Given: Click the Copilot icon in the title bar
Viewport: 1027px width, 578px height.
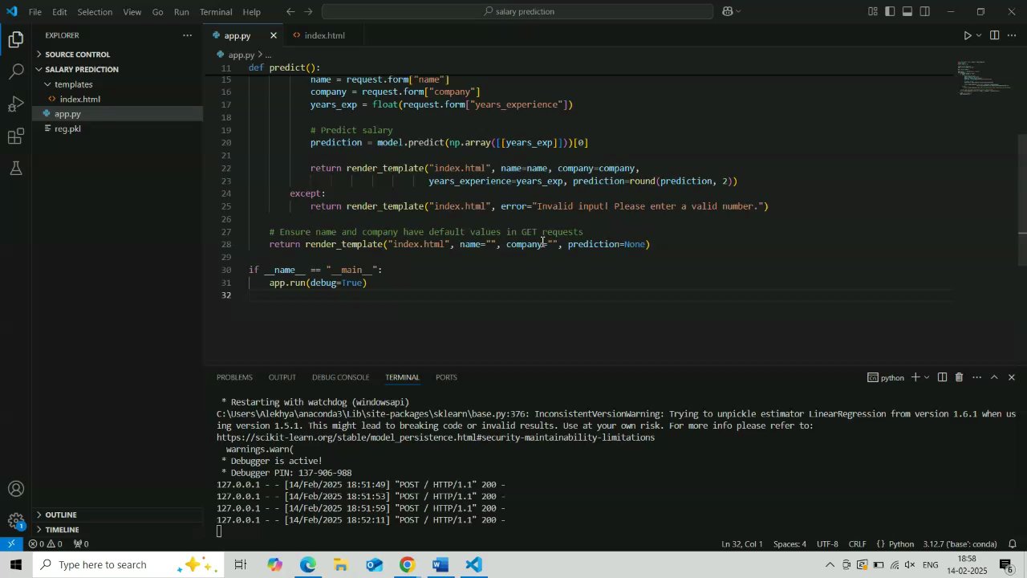Looking at the screenshot, I should tap(728, 12).
